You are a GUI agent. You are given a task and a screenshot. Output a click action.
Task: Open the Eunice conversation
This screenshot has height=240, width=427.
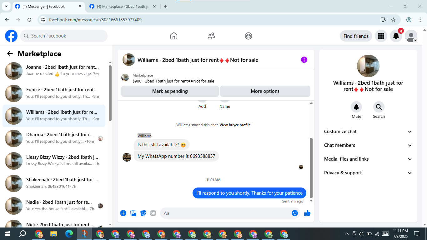pyautogui.click(x=54, y=93)
